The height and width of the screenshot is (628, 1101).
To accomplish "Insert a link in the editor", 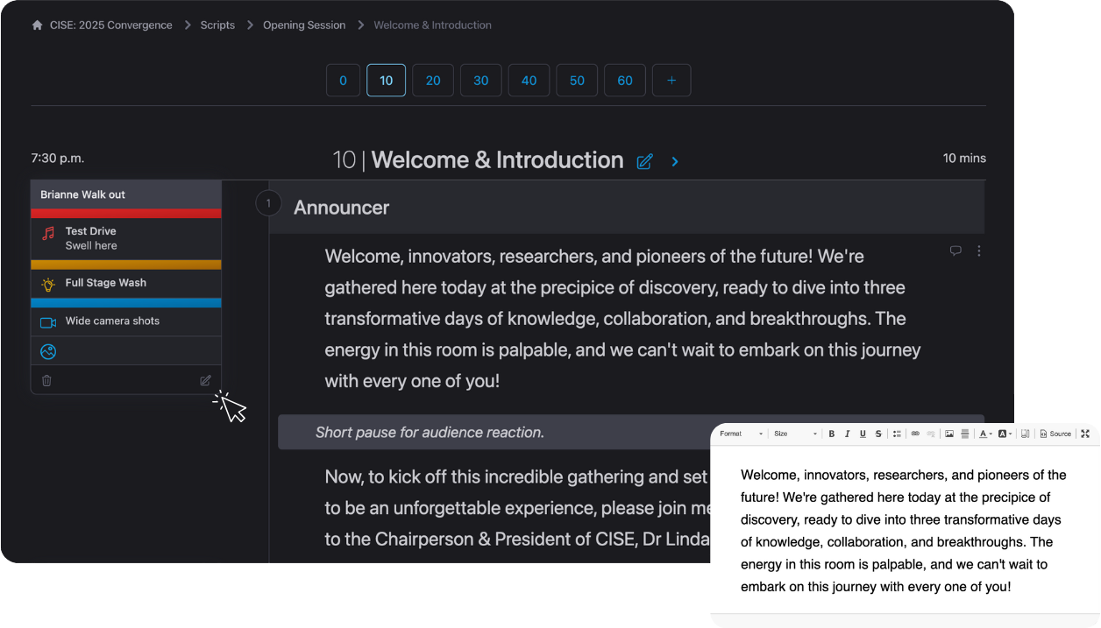I will click(x=915, y=434).
